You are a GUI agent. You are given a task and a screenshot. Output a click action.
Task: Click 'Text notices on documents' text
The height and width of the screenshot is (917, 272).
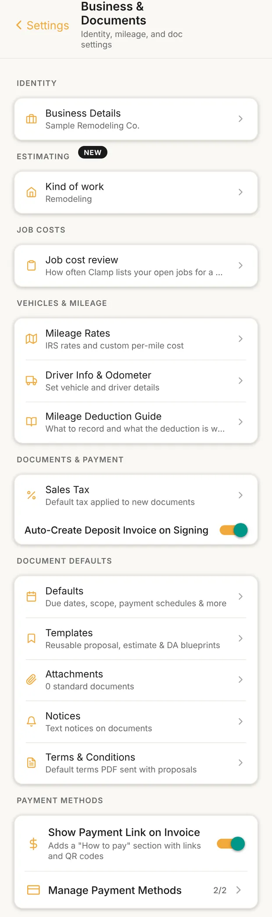click(x=99, y=729)
